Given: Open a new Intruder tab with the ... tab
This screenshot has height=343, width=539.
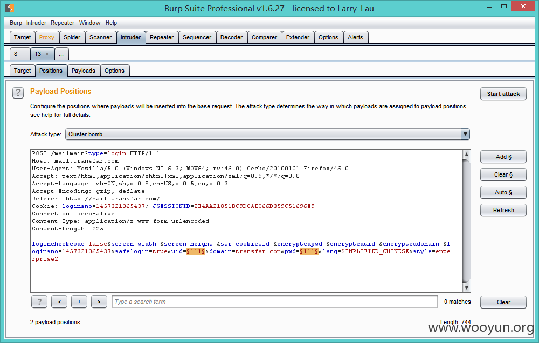Looking at the screenshot, I should [x=61, y=54].
